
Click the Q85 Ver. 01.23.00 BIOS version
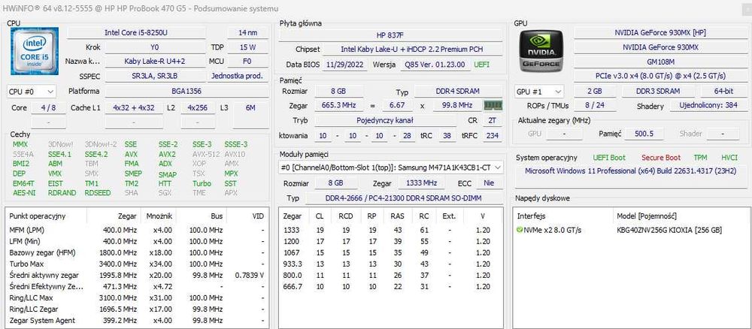(435, 64)
